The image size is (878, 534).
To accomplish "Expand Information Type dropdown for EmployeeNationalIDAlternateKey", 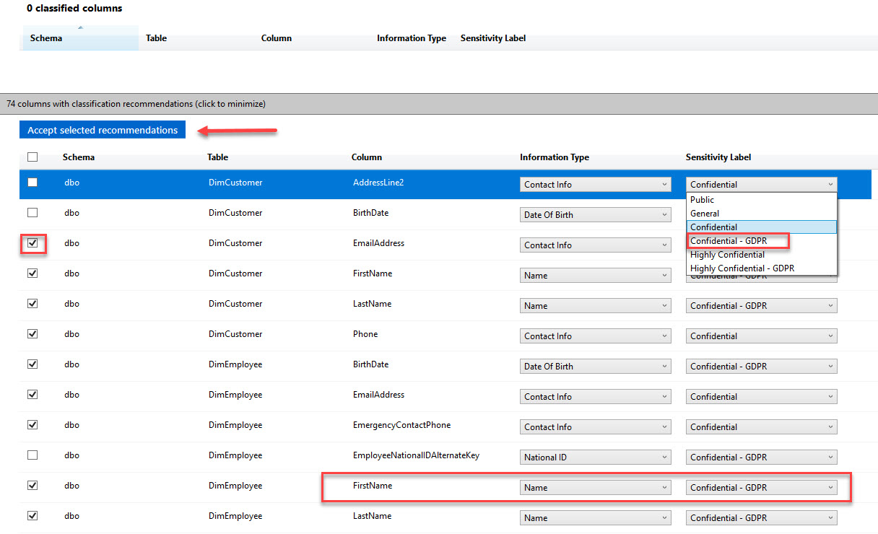I will click(596, 458).
